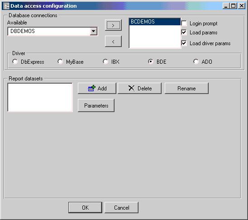The height and width of the screenshot is (220, 248).
Task: Click the dialog title bar icon
Action: click(6, 6)
